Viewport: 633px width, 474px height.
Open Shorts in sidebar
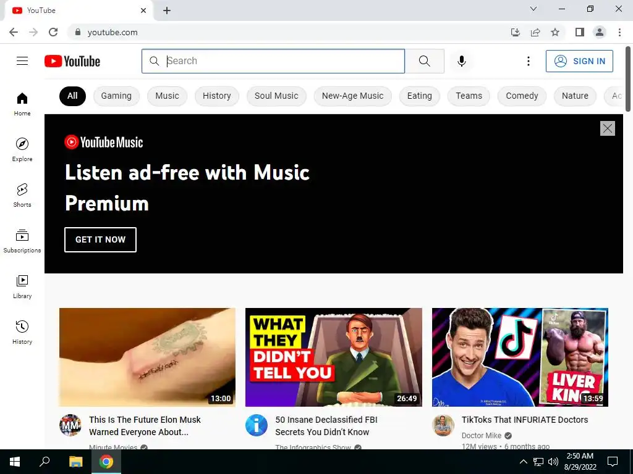(22, 196)
